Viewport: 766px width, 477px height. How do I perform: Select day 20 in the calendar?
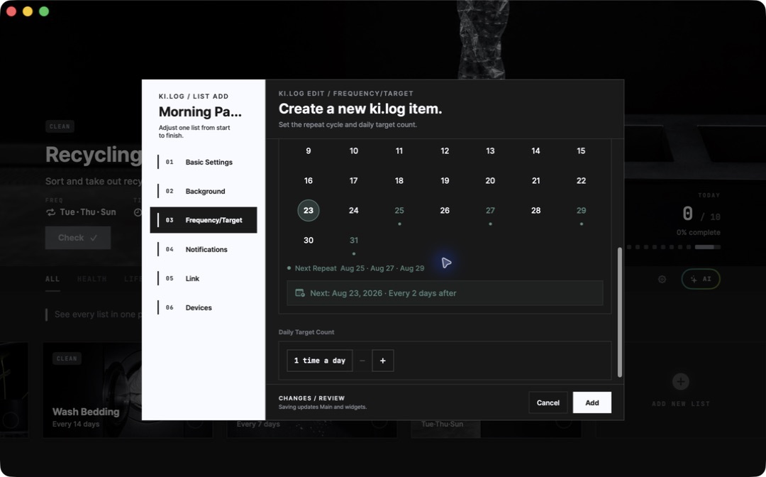click(490, 181)
